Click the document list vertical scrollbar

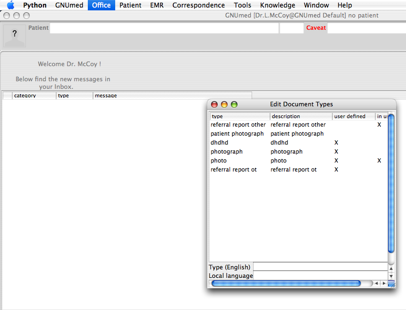391,183
